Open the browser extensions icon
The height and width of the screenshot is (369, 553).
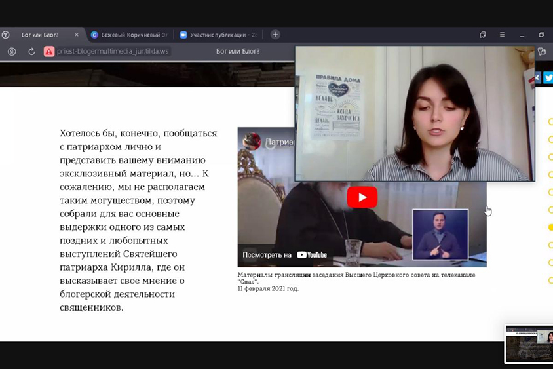[542, 52]
